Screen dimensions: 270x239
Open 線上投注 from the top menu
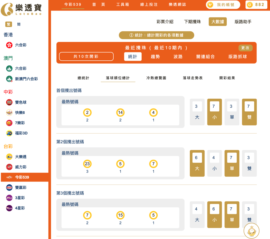pos(148,4)
